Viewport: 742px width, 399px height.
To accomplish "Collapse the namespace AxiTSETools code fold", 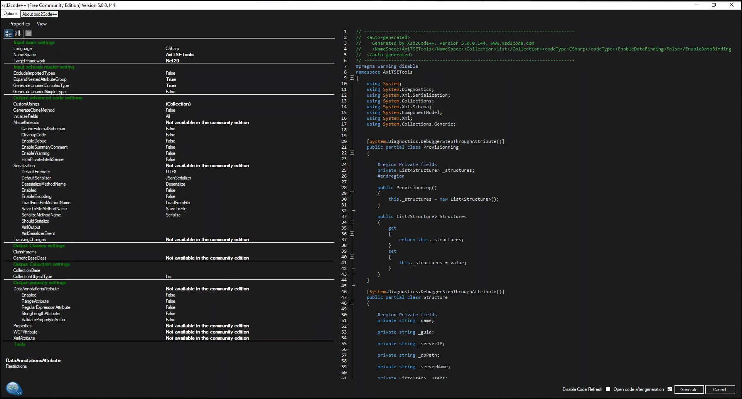I will 352,77.
